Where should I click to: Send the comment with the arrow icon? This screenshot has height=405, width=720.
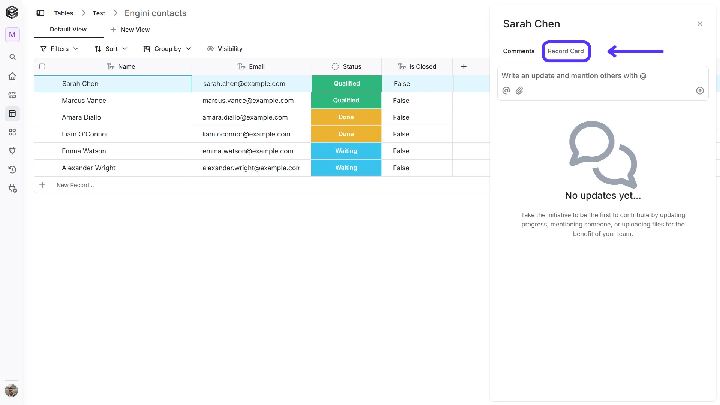click(700, 90)
